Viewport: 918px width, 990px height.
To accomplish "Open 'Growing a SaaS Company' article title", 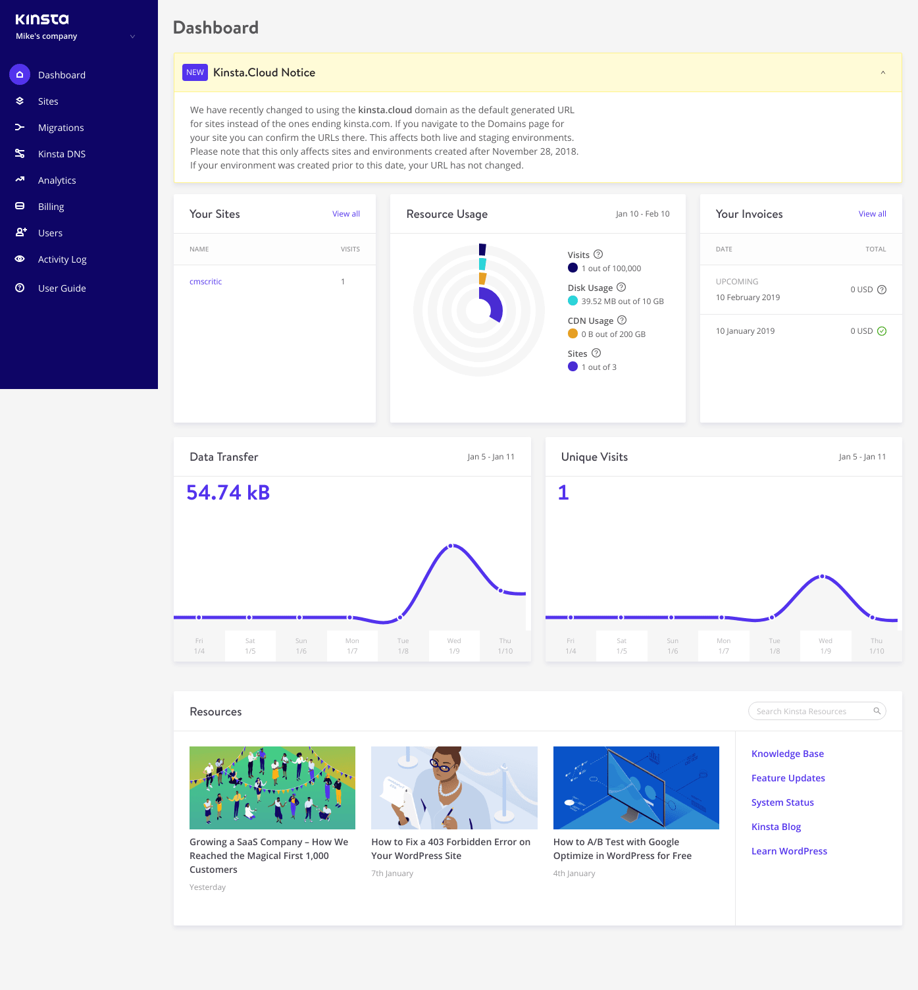I will point(268,856).
